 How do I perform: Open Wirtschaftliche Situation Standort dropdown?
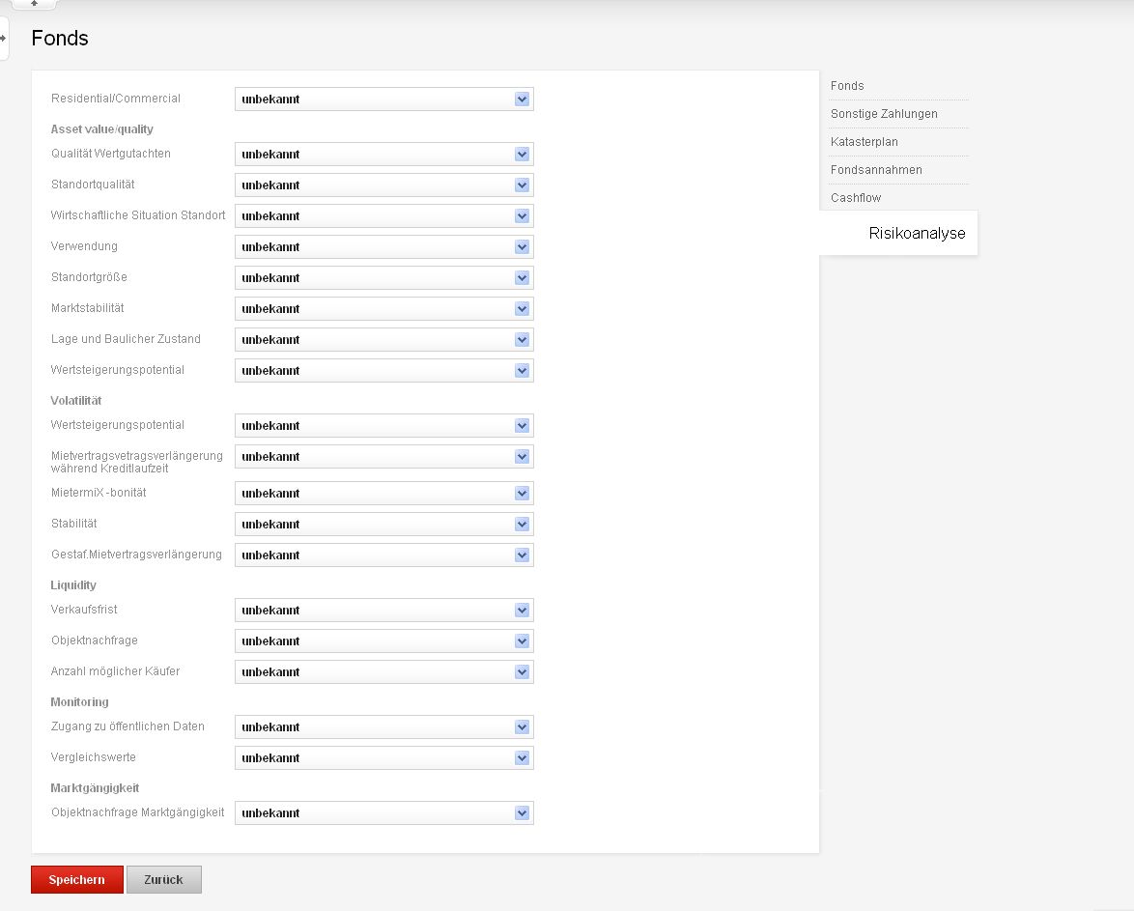coord(384,215)
